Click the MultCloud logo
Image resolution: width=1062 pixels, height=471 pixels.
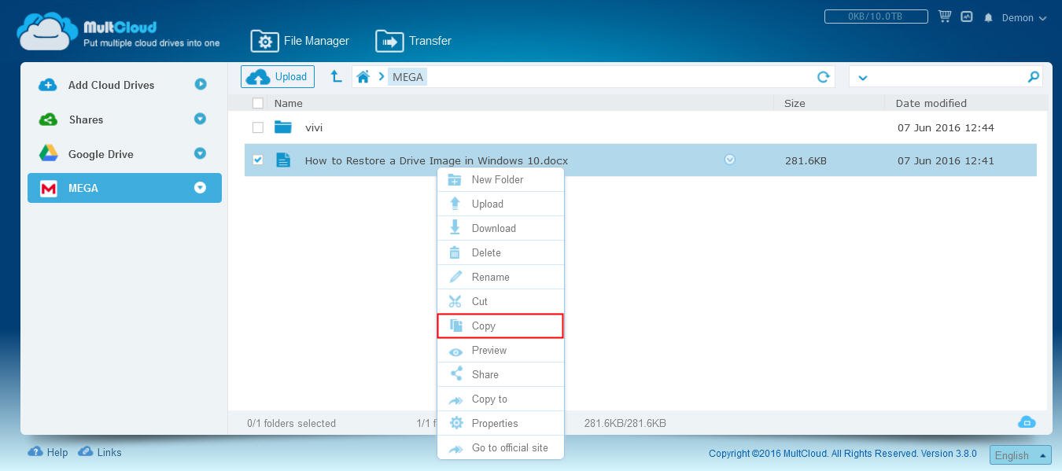click(119, 31)
